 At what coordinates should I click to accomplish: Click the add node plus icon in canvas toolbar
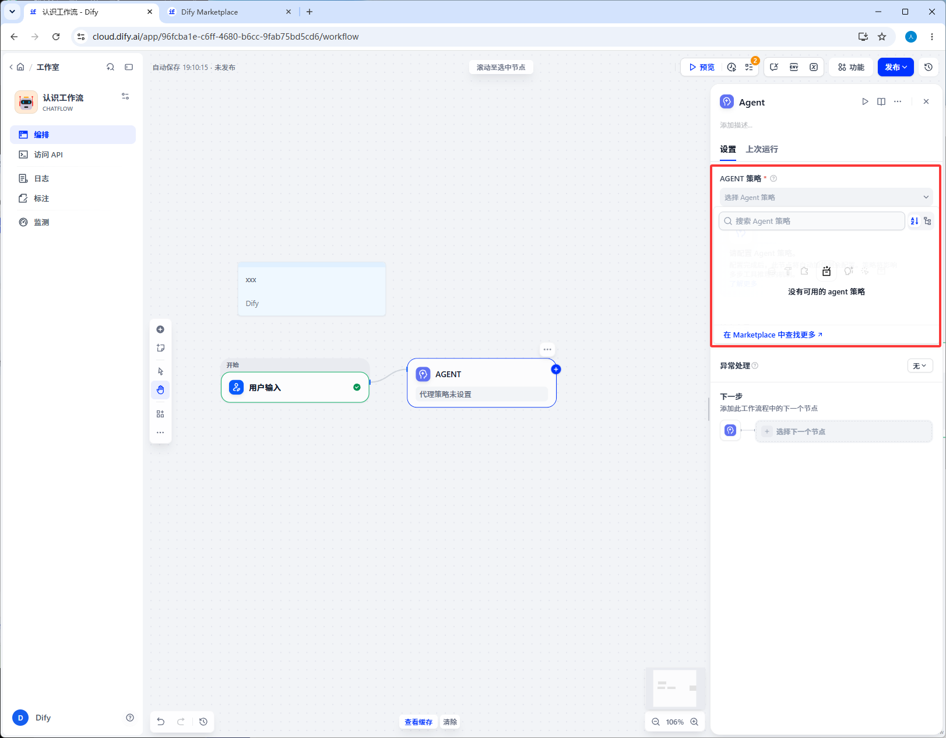pos(160,329)
